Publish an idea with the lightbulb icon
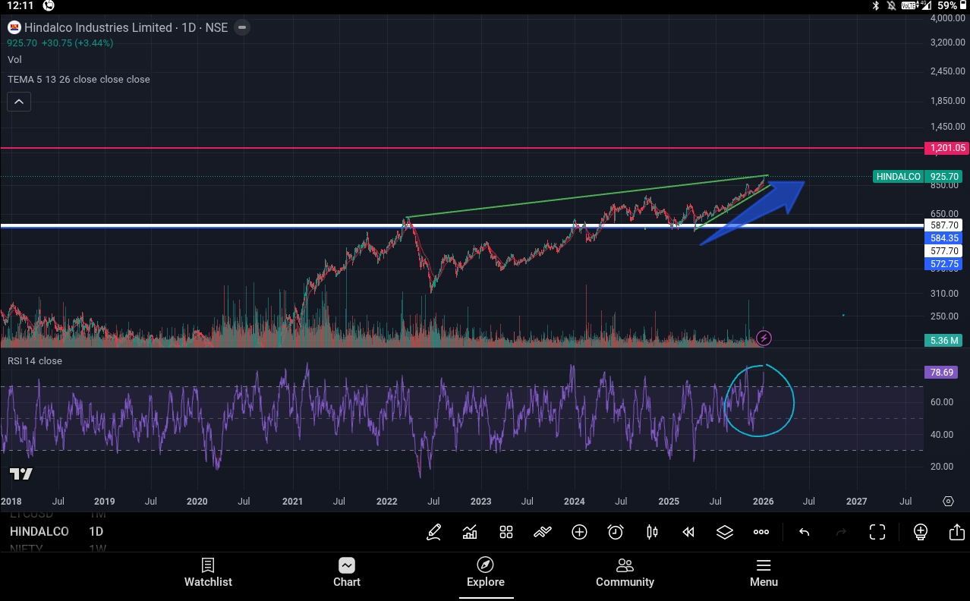Viewport: 970px width, 601px height. point(921,532)
